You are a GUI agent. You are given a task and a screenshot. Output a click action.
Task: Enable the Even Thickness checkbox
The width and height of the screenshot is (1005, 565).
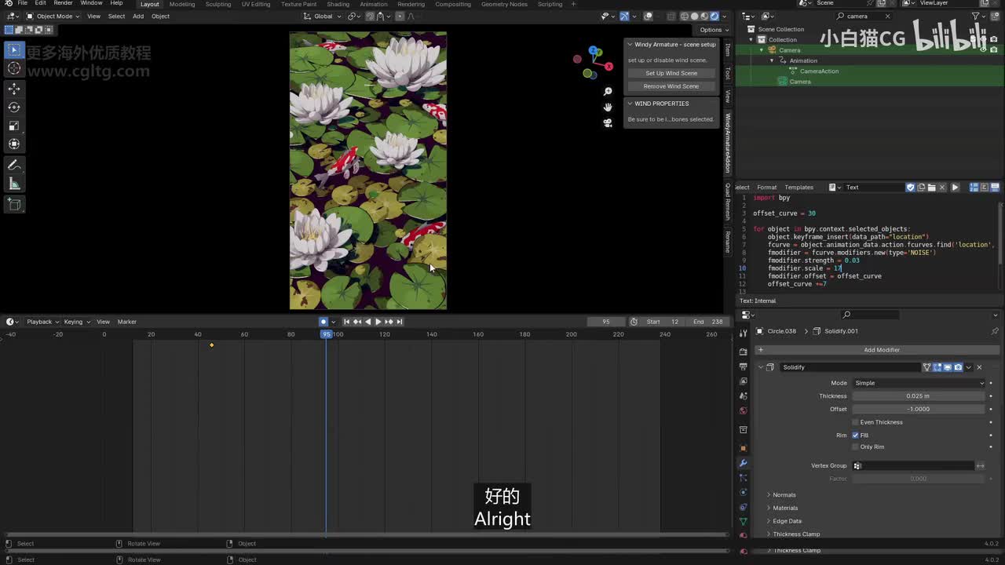[856, 422]
